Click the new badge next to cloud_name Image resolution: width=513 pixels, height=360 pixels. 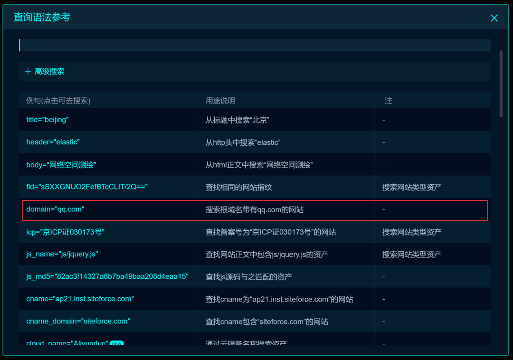116,343
